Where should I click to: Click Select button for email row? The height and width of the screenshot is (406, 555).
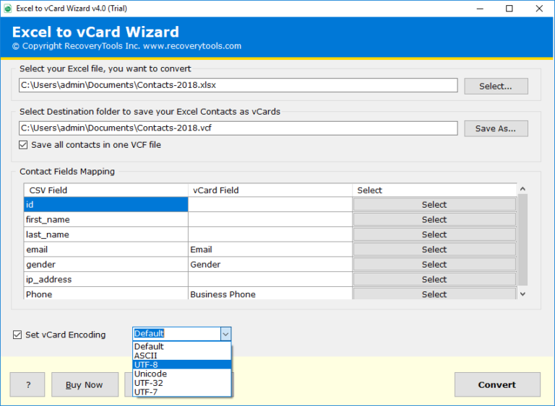click(x=434, y=250)
